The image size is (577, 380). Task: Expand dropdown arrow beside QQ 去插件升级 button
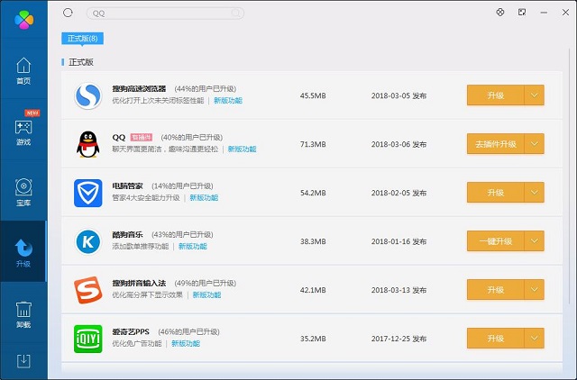[x=534, y=144]
